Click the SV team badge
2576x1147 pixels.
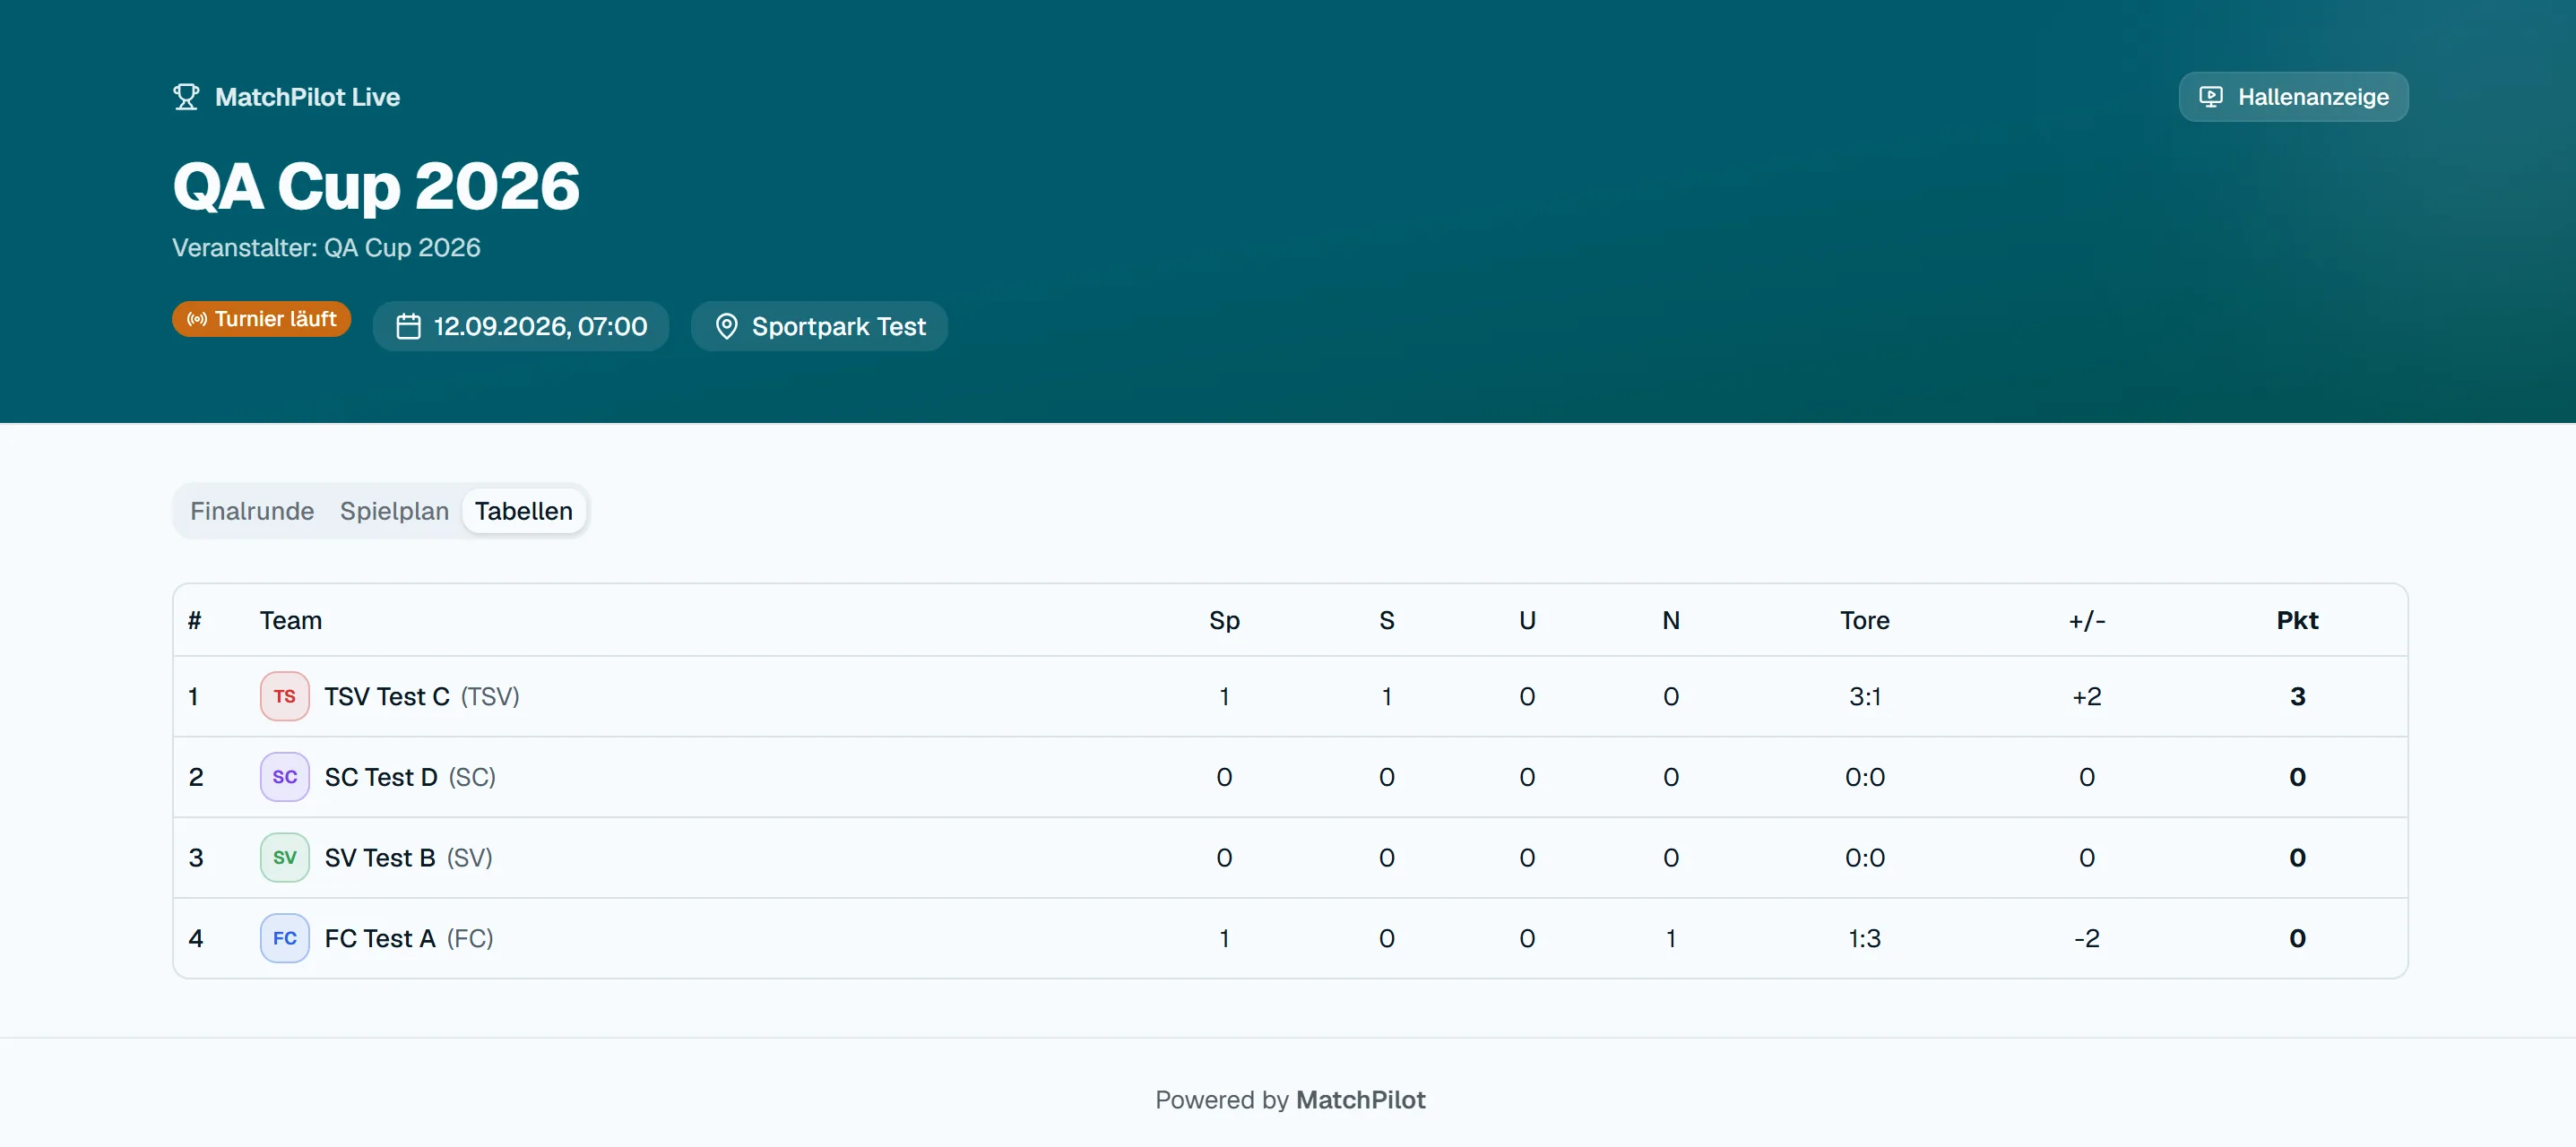[285, 858]
